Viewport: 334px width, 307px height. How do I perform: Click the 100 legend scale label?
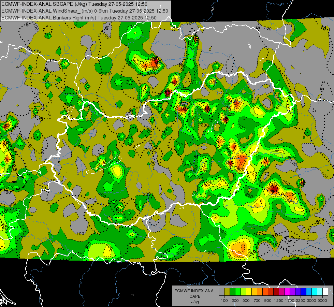click(224, 301)
